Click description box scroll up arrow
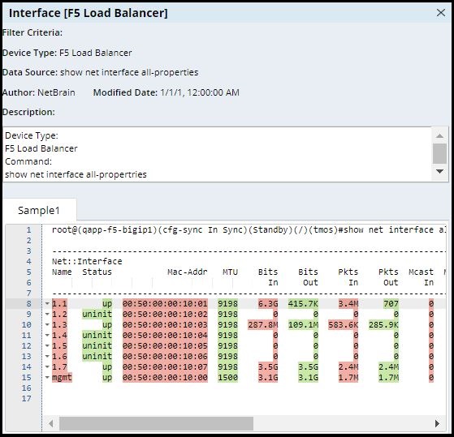Screen dimensions: 454x437 tap(439, 135)
